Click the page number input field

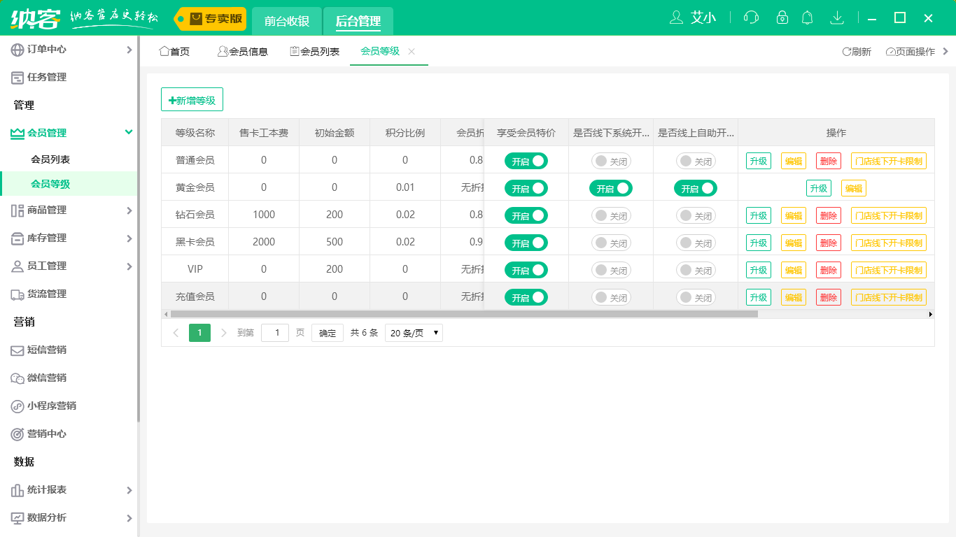point(275,333)
